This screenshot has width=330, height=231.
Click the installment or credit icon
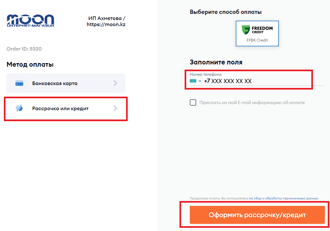pos(19,108)
